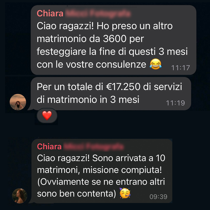Screen dimensions: 210x210
Task: Select Chiara's name in the bottom message
Action: click(x=49, y=146)
